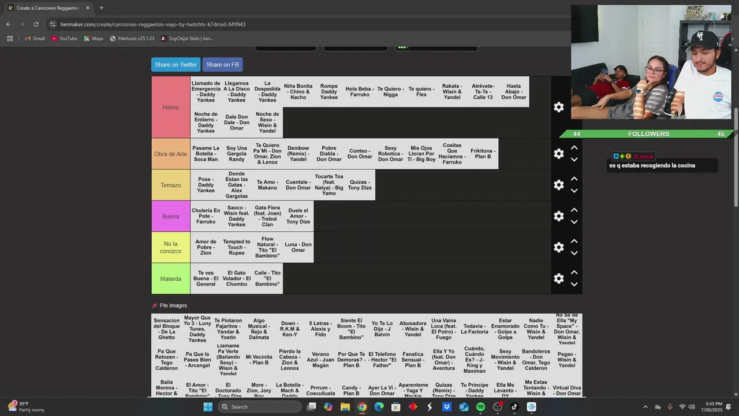The image size is (739, 416).
Task: Open Microsoft Edge from taskbar
Action: 379,407
